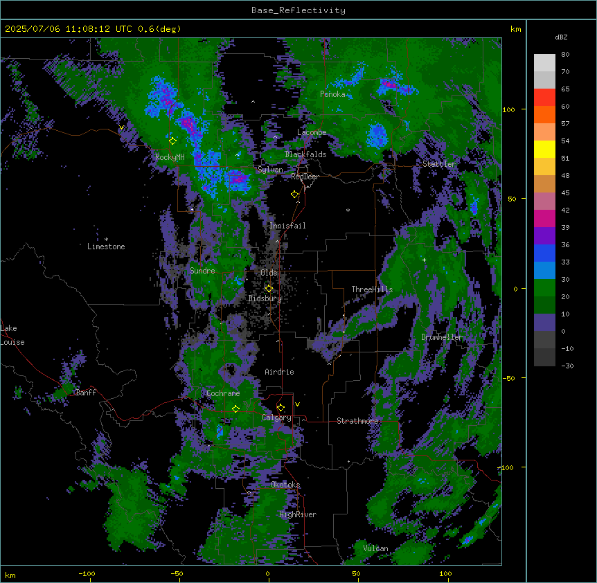The image size is (597, 583).
Task: Select the royal blue legend swatch
Action: click(x=544, y=253)
